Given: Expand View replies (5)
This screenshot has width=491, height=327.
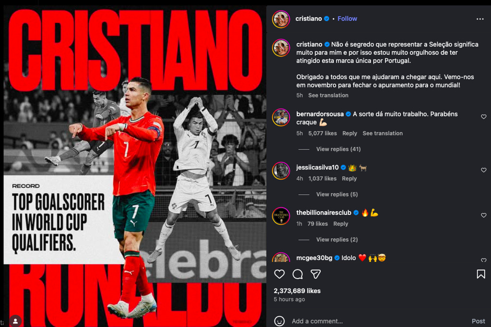Looking at the screenshot, I should (337, 194).
